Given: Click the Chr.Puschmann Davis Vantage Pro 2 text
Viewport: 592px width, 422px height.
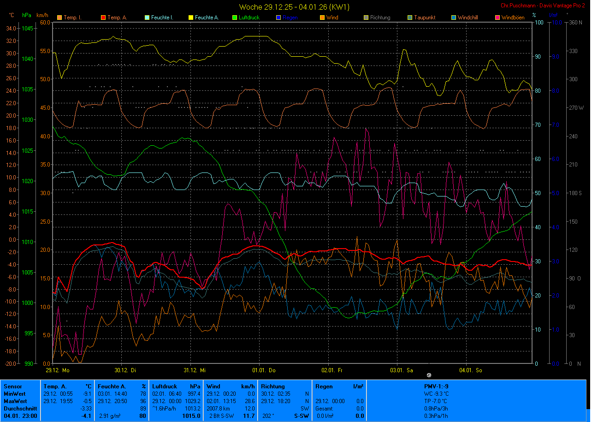Looking at the screenshot, I should click(543, 6).
